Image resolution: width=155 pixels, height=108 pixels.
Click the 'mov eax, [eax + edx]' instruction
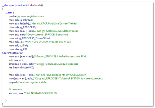[21, 31]
